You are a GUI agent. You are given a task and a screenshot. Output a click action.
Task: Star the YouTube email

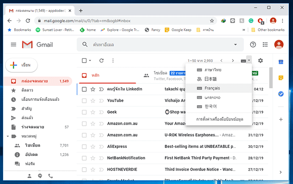tap(92, 100)
